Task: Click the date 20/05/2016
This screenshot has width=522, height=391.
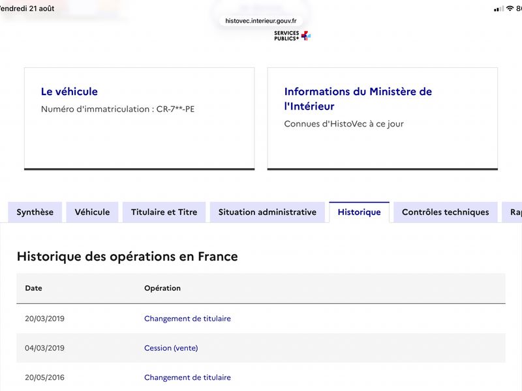Action: coord(44,377)
